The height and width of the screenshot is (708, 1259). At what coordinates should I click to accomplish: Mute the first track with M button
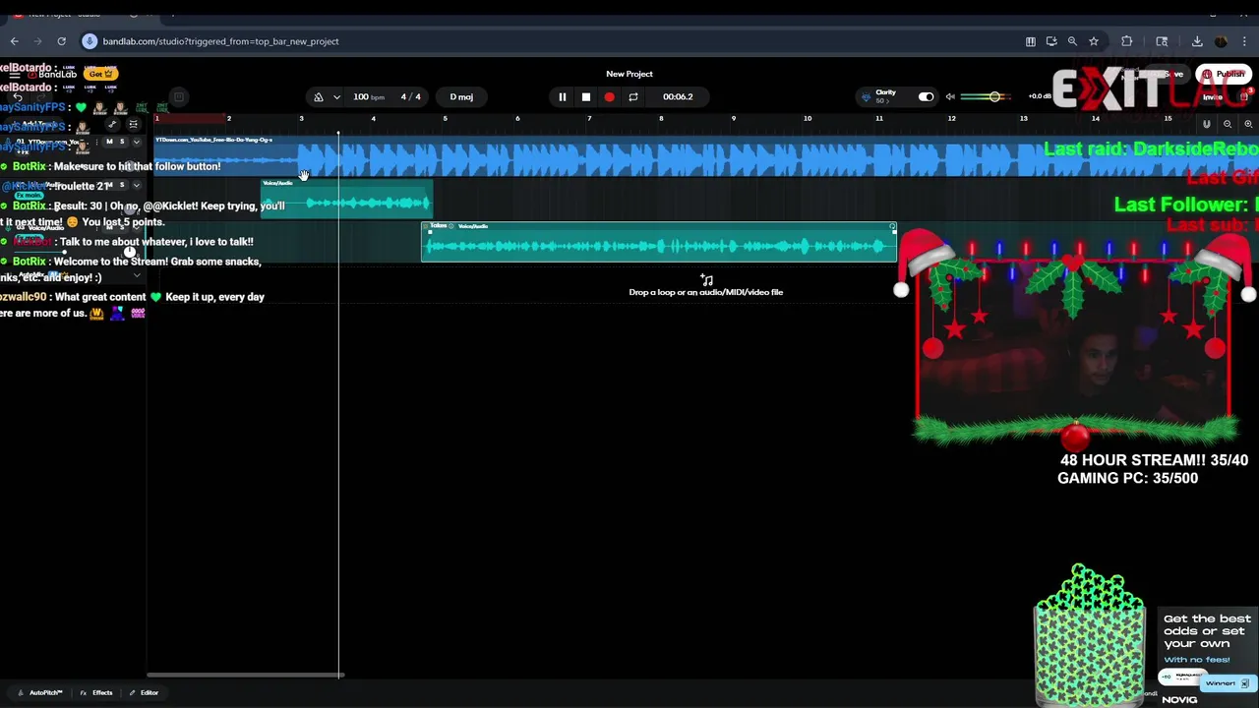[109, 143]
